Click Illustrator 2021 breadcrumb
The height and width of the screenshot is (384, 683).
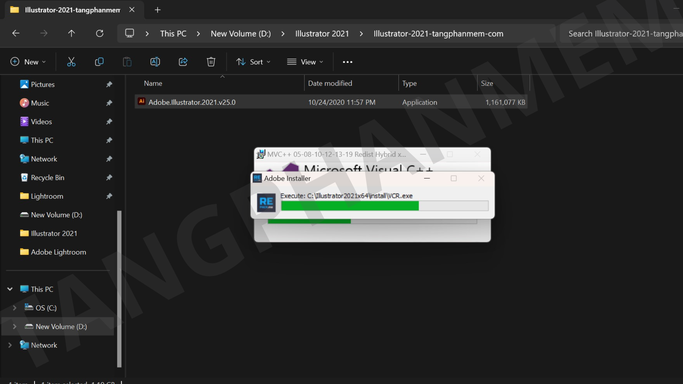(x=322, y=34)
